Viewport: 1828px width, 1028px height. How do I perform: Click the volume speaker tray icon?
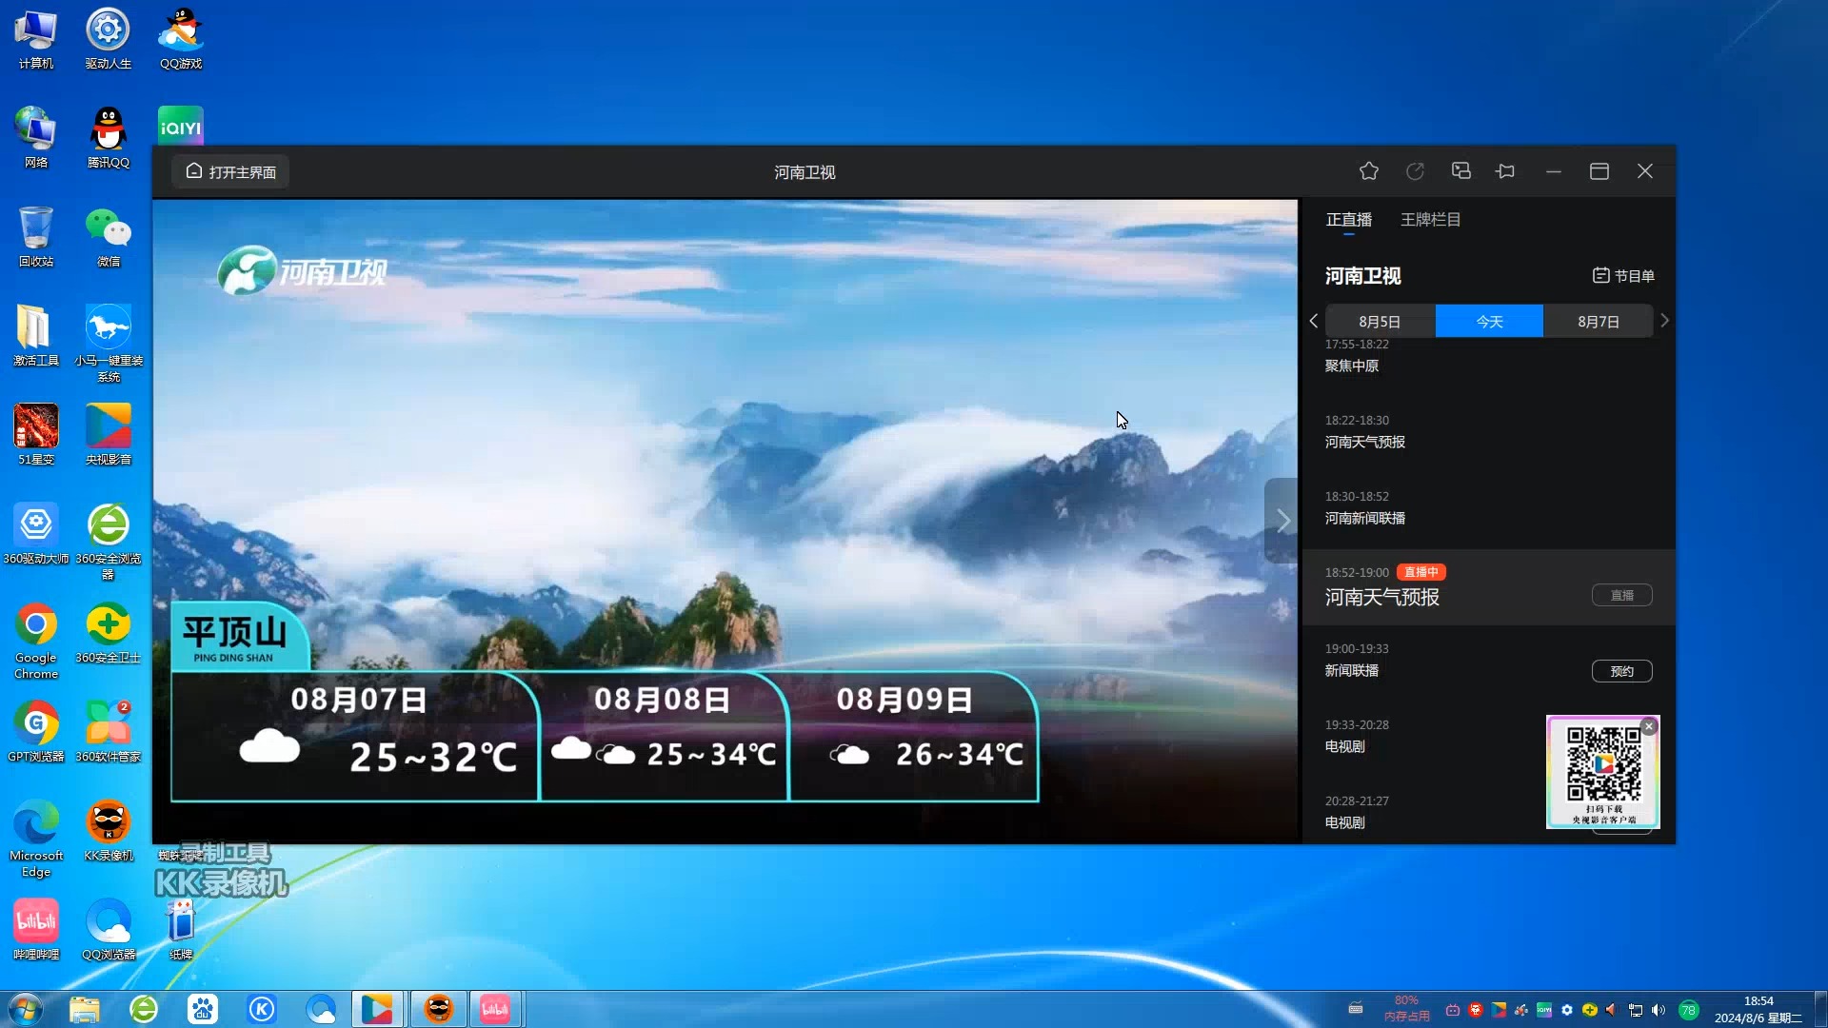[x=1659, y=1010]
